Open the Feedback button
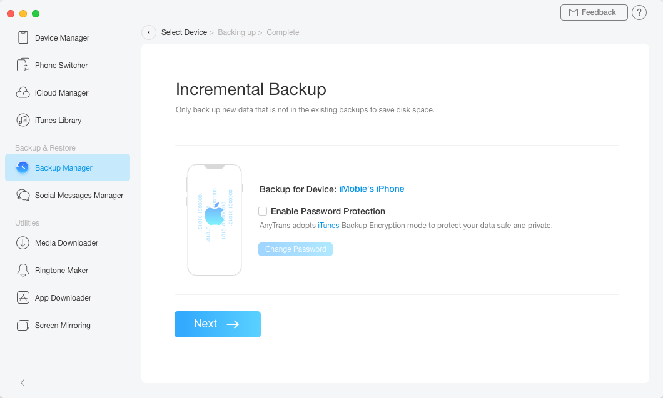The image size is (663, 398). point(594,12)
